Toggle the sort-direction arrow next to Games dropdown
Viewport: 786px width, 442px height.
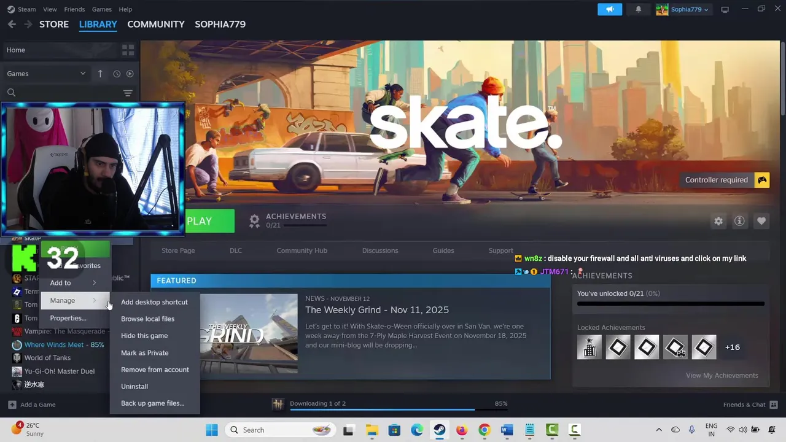coord(100,74)
